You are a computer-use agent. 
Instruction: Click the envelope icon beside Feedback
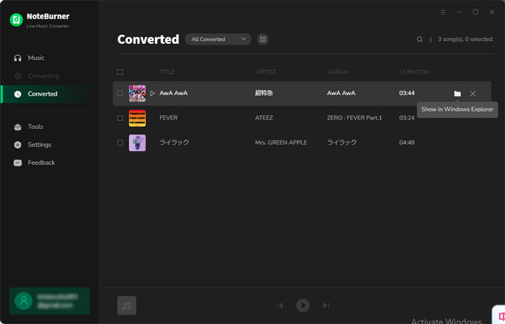coord(18,163)
